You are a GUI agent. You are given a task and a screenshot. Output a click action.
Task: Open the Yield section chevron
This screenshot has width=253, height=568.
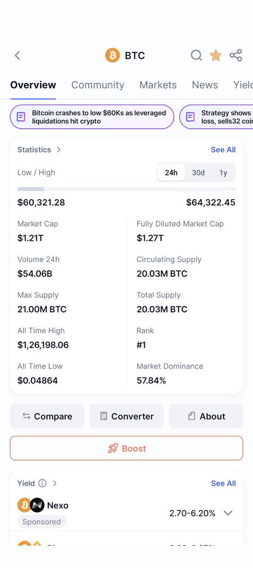(55, 483)
